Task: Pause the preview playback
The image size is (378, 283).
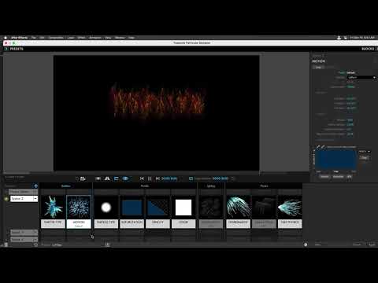Action: coord(150,178)
